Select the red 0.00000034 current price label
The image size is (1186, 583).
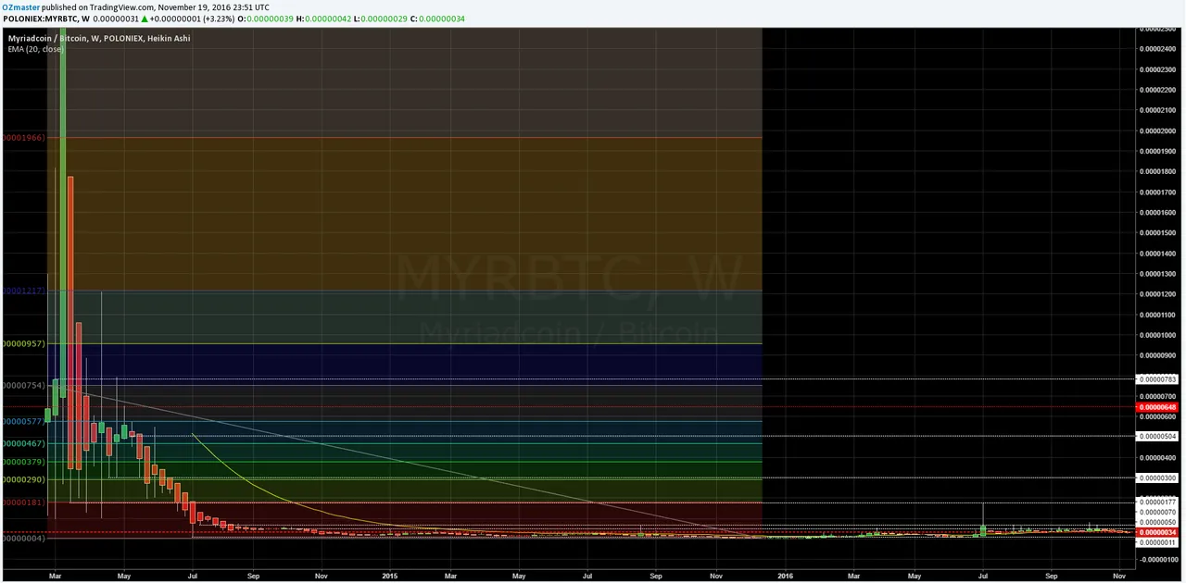(x=1158, y=532)
